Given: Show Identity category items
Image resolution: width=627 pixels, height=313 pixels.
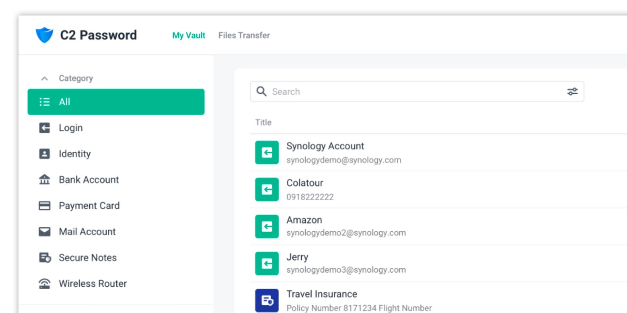Looking at the screenshot, I should [x=74, y=154].
